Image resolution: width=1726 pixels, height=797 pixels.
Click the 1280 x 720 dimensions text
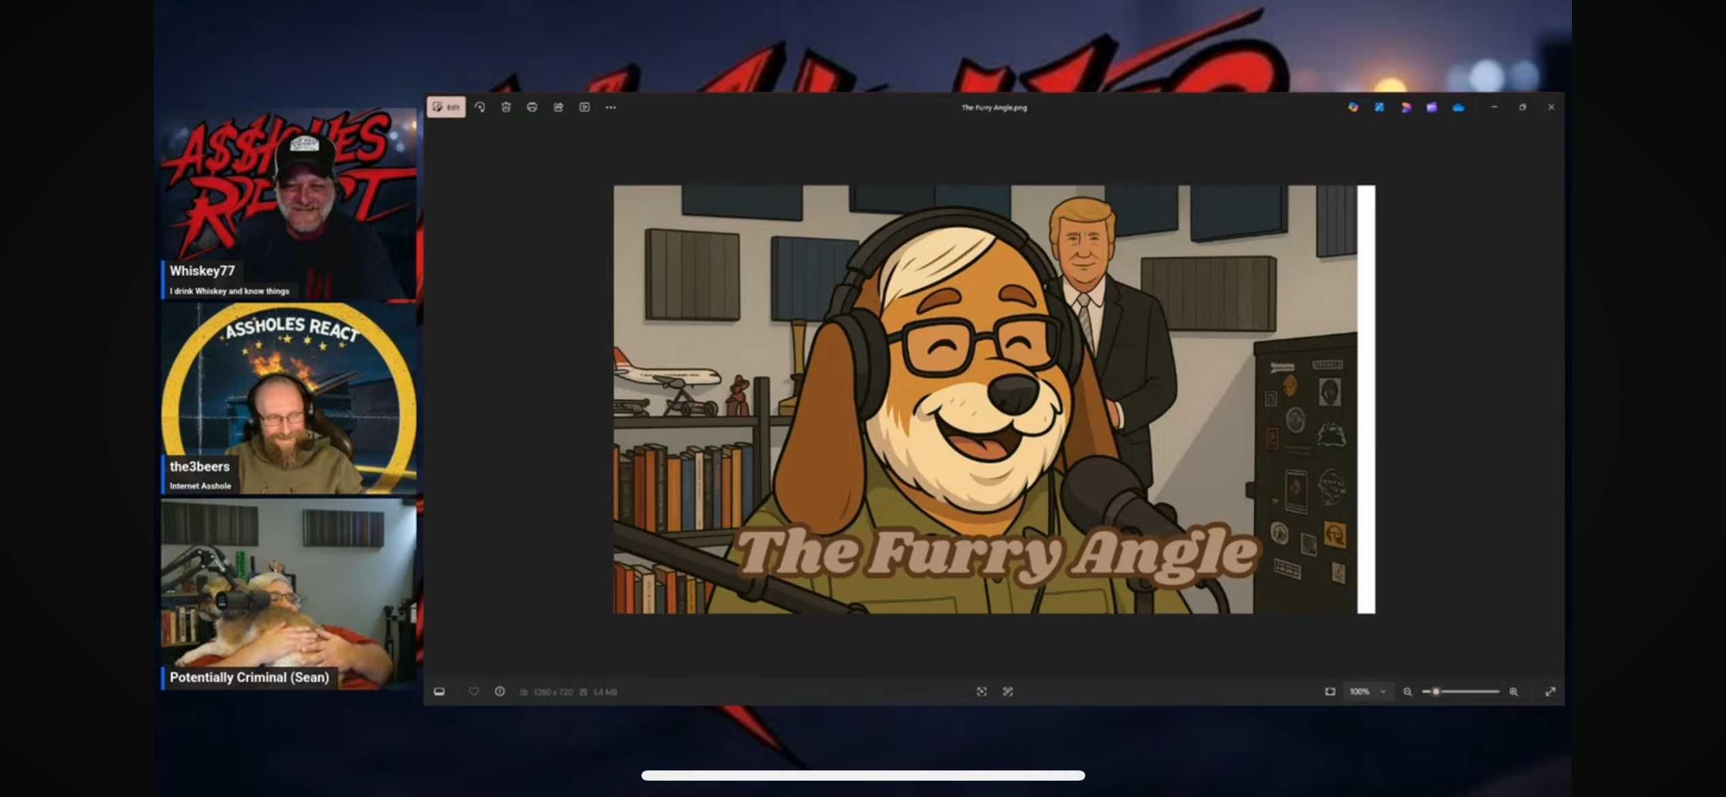pos(553,692)
